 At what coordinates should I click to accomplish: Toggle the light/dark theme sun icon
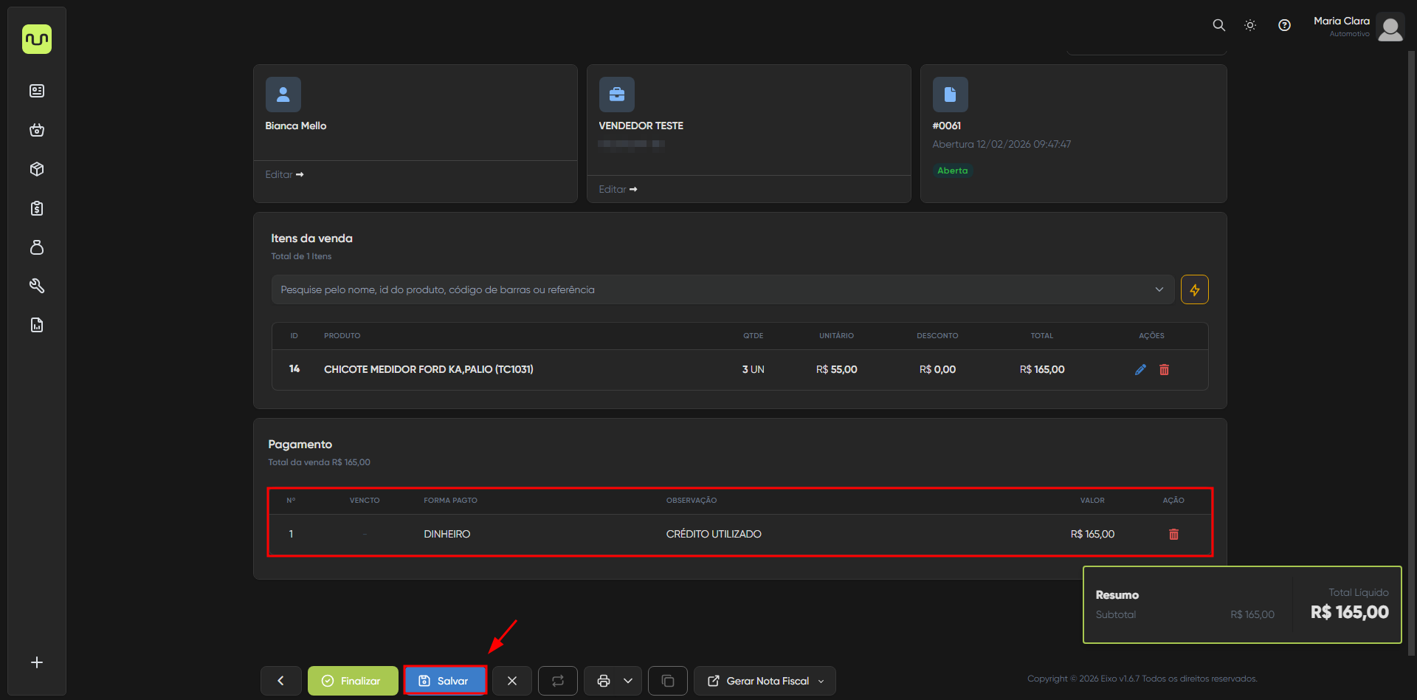pyautogui.click(x=1250, y=25)
